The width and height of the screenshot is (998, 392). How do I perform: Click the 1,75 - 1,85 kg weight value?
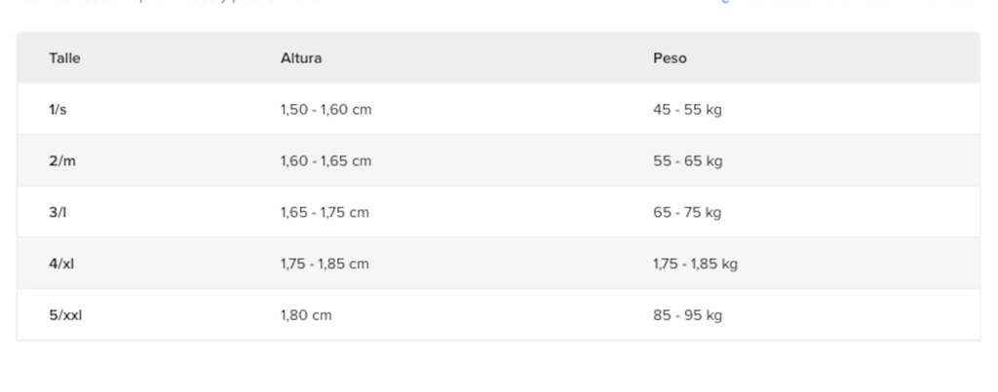tap(695, 264)
